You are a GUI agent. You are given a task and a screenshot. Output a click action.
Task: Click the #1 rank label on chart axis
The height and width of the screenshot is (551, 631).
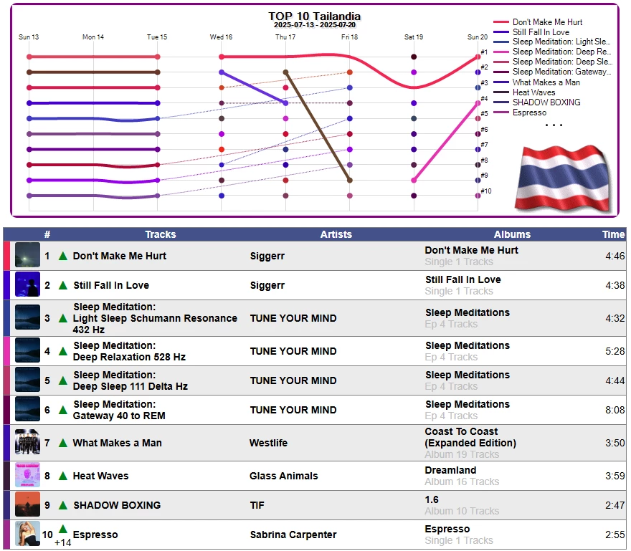pyautogui.click(x=484, y=52)
